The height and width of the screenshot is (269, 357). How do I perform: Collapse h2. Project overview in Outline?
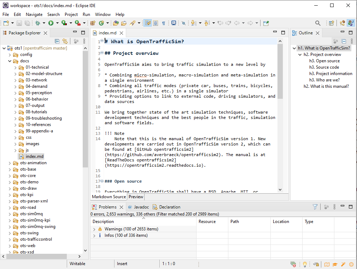pyautogui.click(x=300, y=55)
